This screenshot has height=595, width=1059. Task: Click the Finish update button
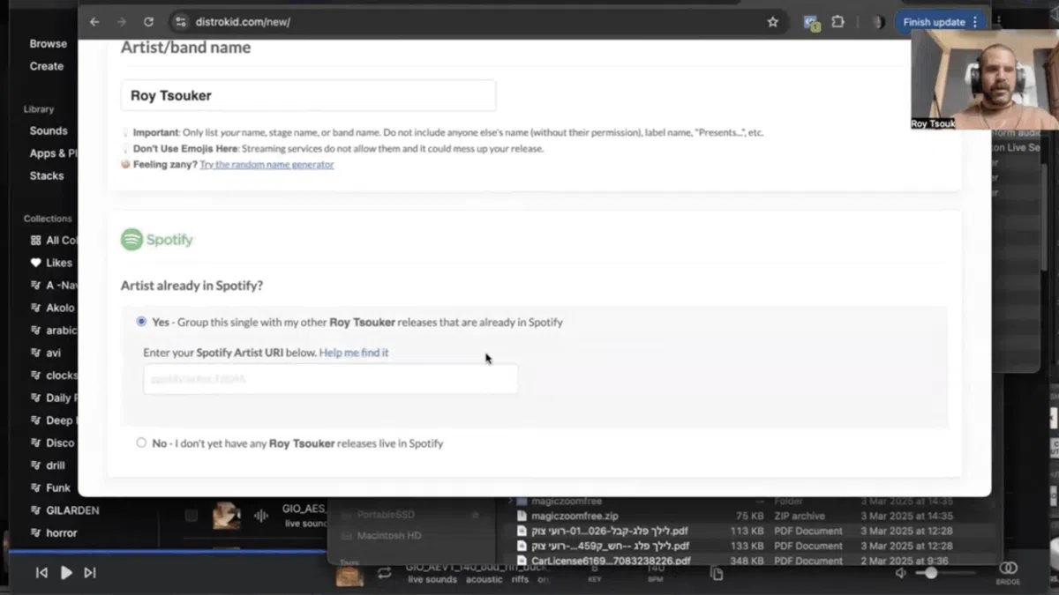point(940,22)
